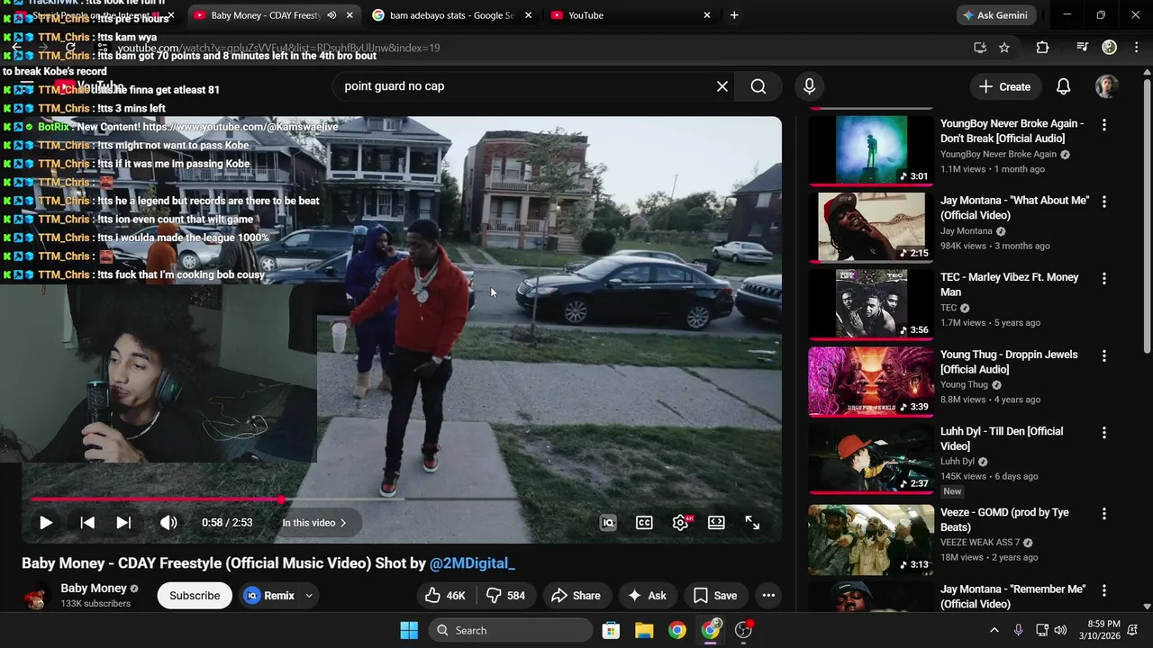1153x648 pixels.
Task: Mute the video player volume
Action: [x=168, y=523]
